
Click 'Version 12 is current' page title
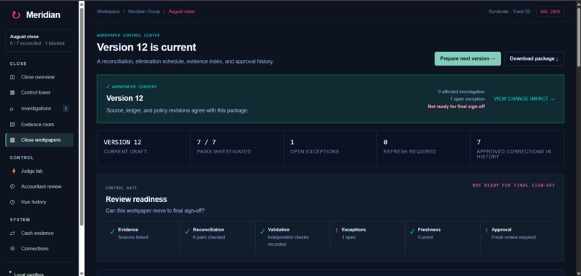(x=147, y=48)
